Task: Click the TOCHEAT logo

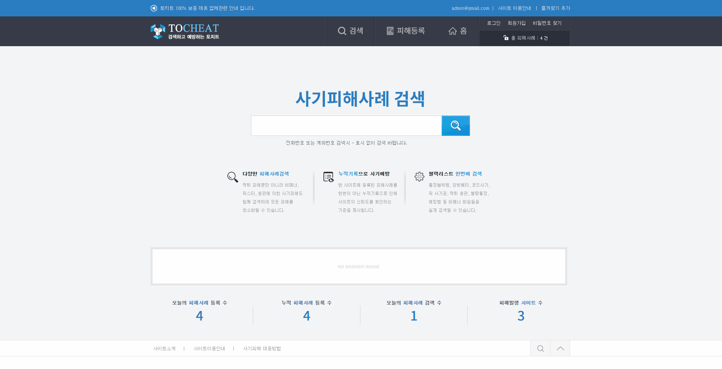Action: [x=185, y=31]
